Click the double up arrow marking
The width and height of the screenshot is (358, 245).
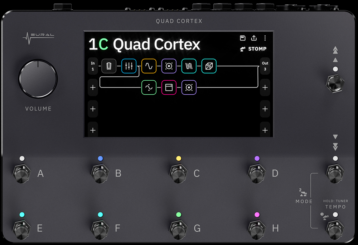335,50
